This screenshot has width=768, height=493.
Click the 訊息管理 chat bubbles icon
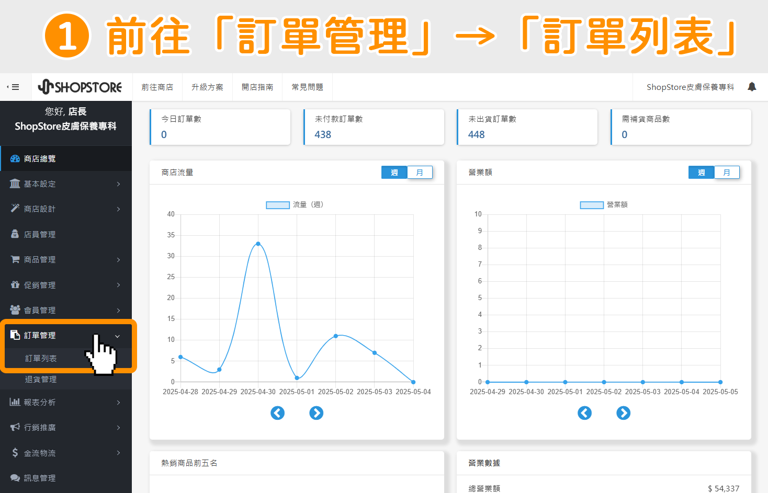pyautogui.click(x=15, y=477)
